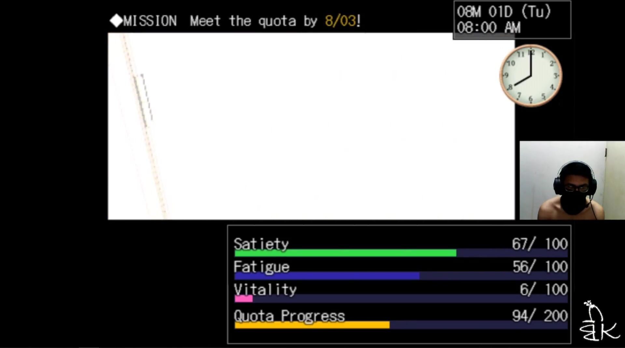Click the 08:00 AM digital time
Screen dimensions: 625x348
(x=488, y=28)
